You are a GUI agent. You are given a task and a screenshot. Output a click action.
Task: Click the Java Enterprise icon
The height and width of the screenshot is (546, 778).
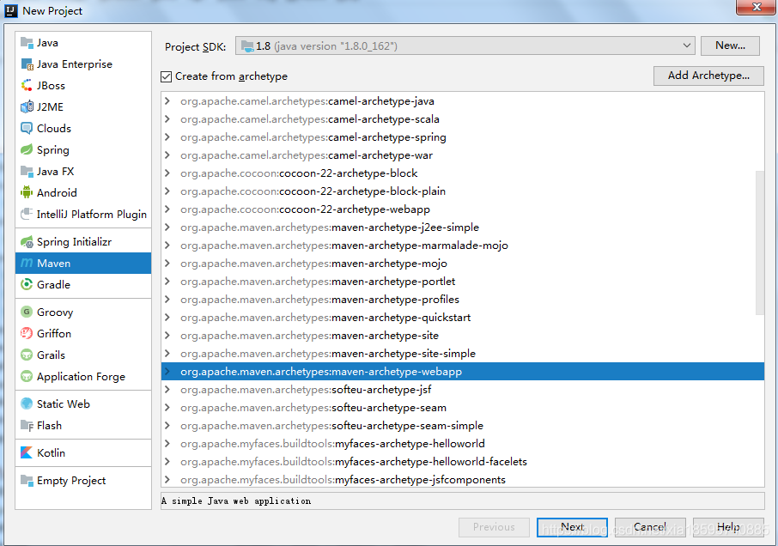[x=27, y=64]
